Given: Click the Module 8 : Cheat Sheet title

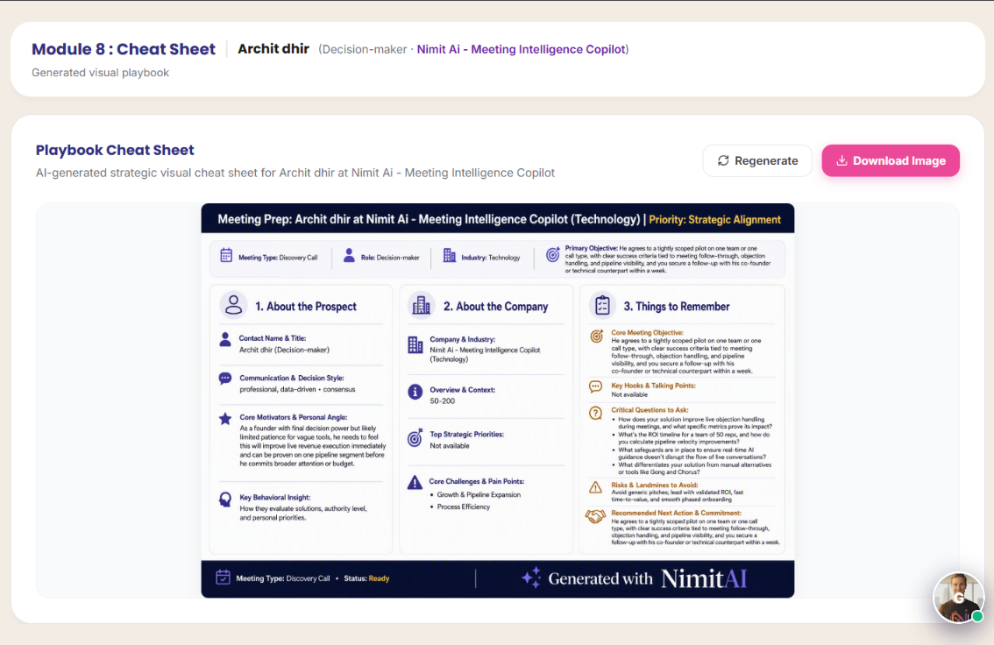Looking at the screenshot, I should [124, 49].
